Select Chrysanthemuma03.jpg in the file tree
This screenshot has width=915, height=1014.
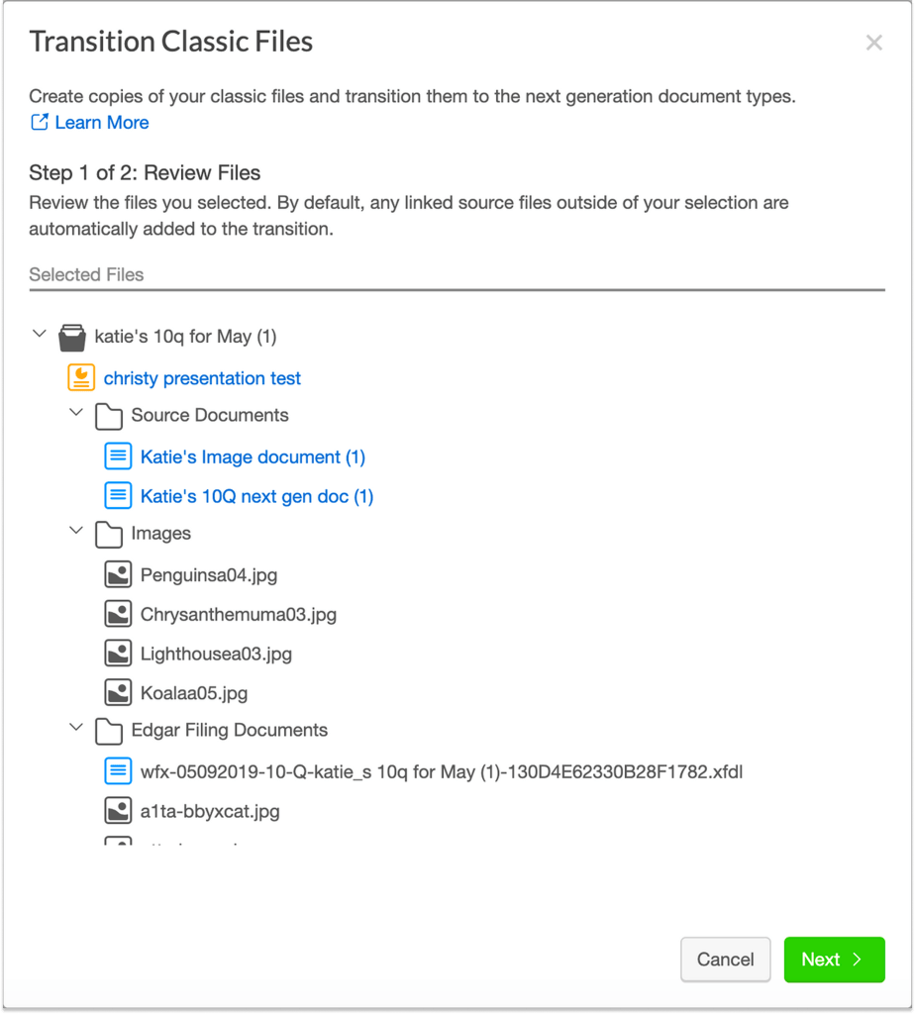(x=238, y=614)
